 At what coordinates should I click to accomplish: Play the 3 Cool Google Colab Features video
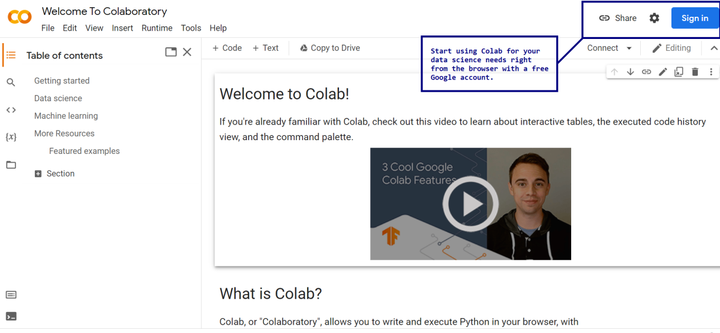tap(470, 204)
